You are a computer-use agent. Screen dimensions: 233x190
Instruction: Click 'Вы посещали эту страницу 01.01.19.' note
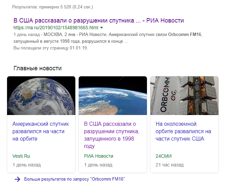(51, 48)
